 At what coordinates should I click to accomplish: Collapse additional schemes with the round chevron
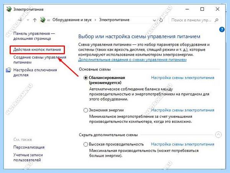click(x=218, y=135)
